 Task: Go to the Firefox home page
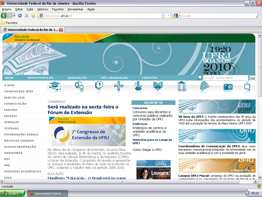tap(33, 16)
